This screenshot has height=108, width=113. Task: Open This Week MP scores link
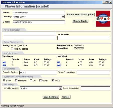coord(4,62)
